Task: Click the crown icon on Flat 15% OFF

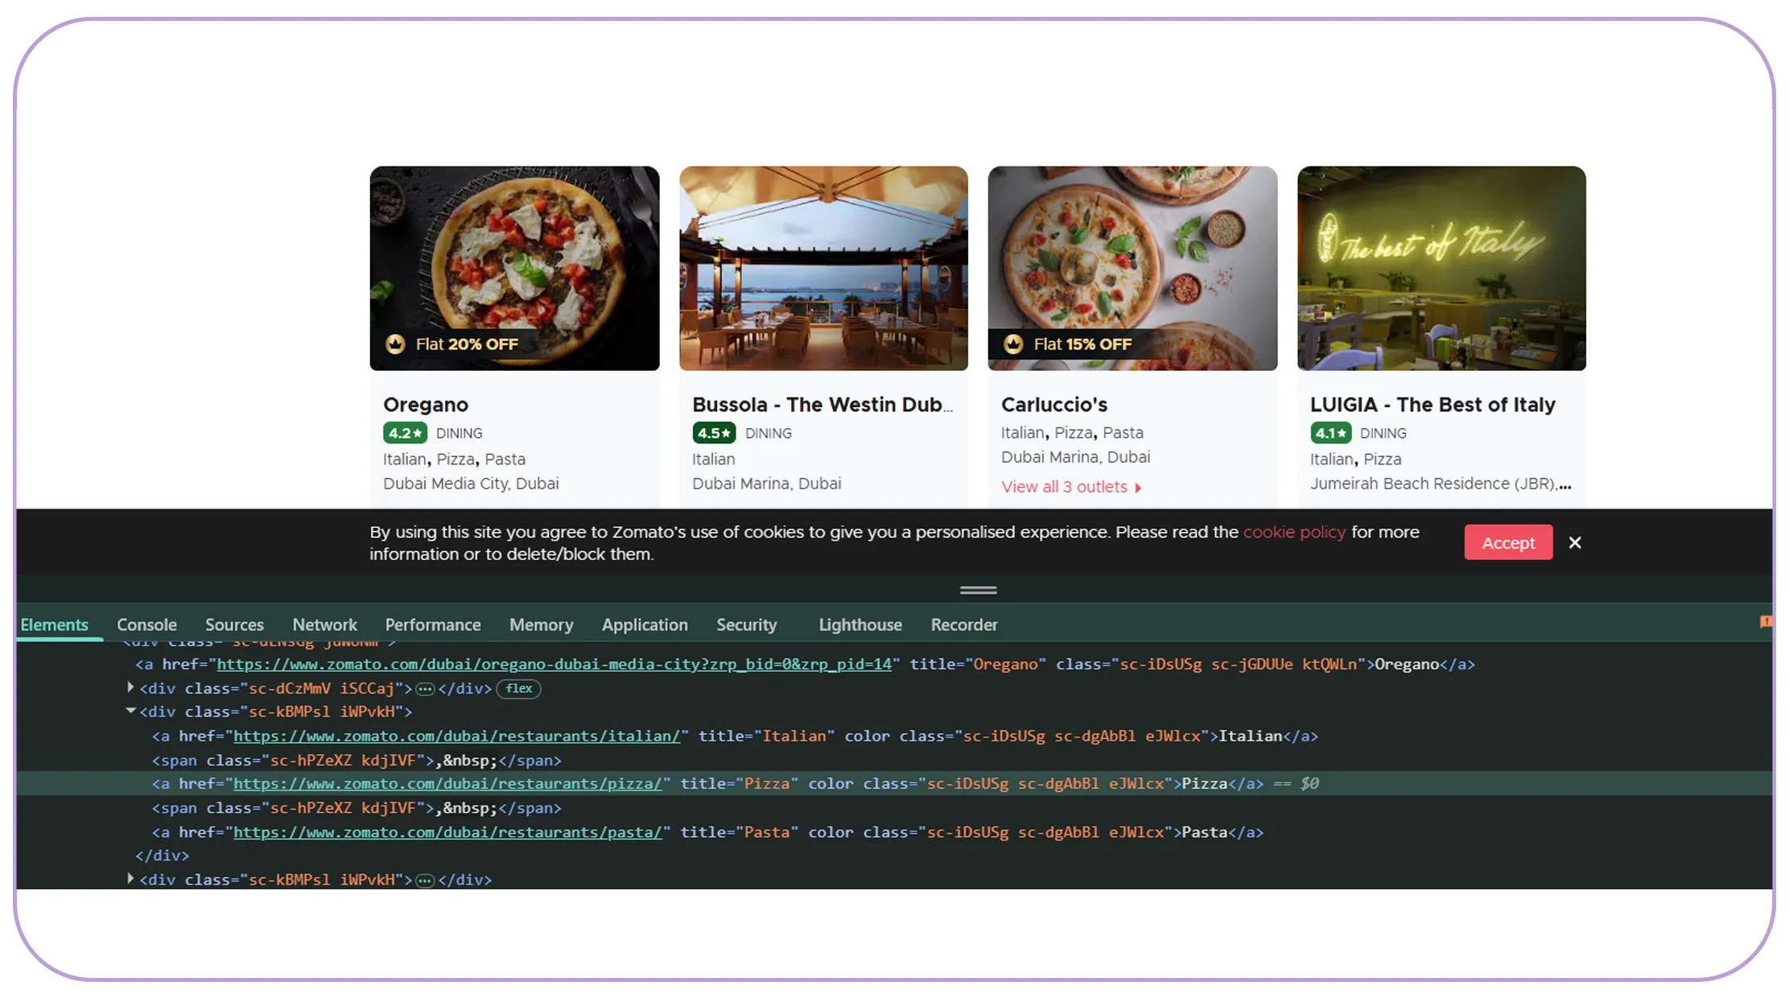Action: point(1013,344)
